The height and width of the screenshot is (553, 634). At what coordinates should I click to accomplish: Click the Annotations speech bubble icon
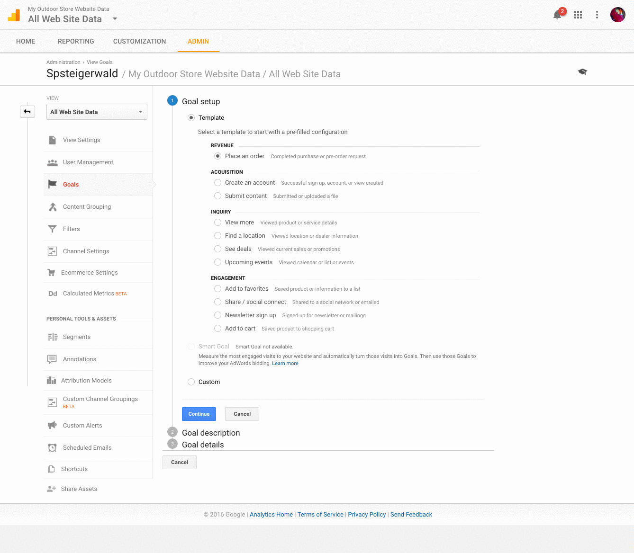(52, 359)
